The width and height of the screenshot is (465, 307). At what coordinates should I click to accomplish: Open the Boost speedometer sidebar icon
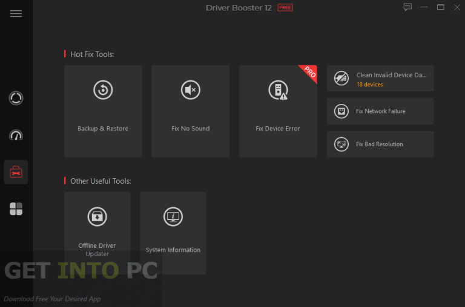click(16, 135)
